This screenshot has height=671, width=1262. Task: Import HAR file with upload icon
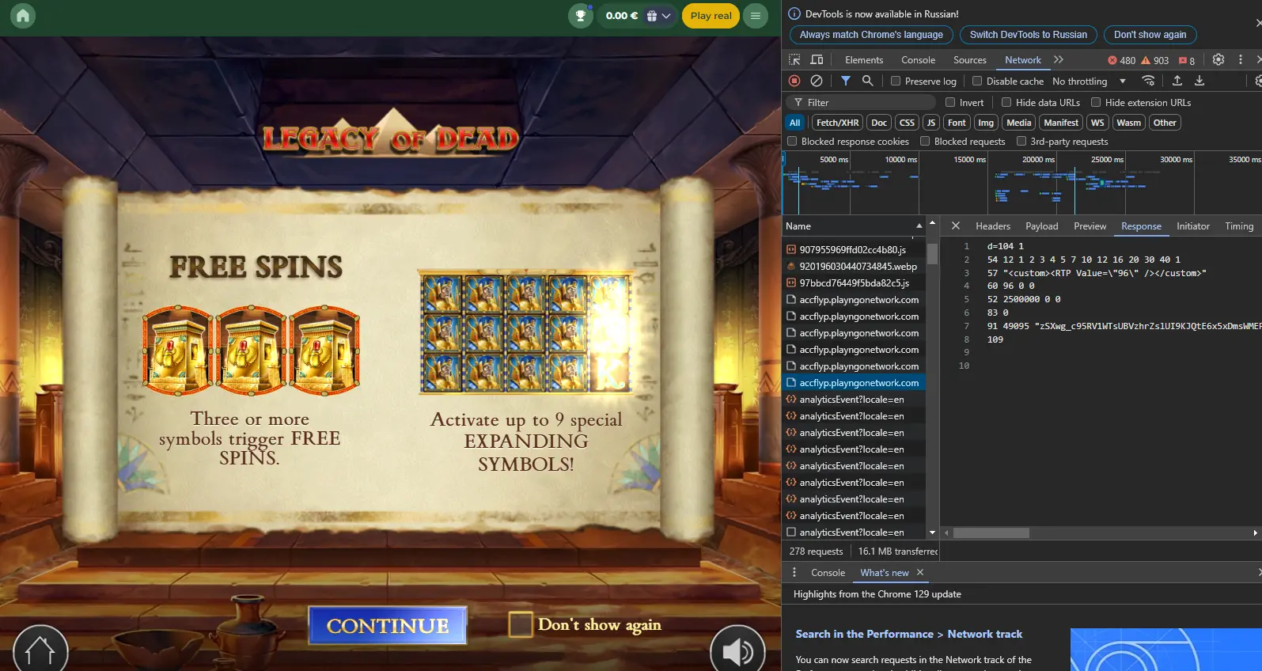click(x=1177, y=81)
